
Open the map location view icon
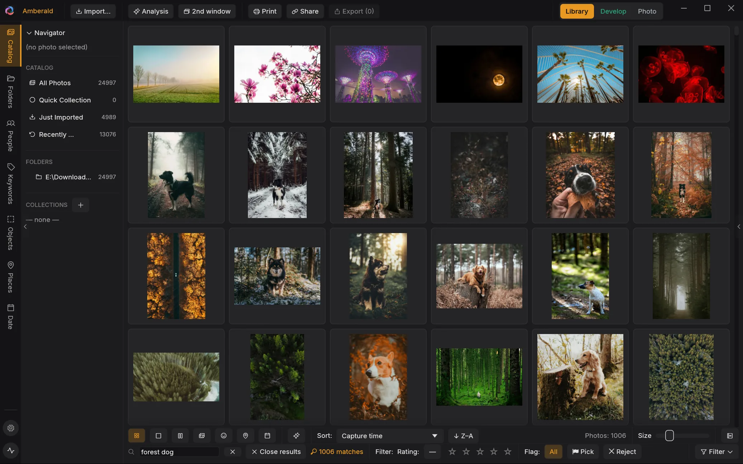click(245, 436)
